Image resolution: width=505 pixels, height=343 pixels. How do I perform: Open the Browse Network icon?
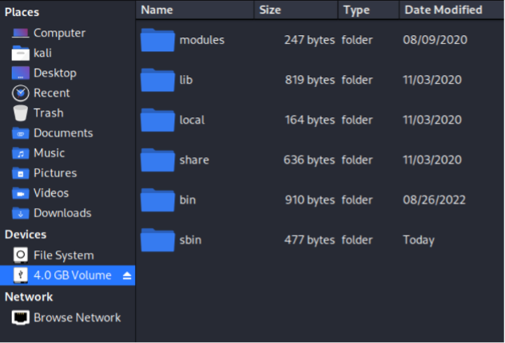(21, 317)
